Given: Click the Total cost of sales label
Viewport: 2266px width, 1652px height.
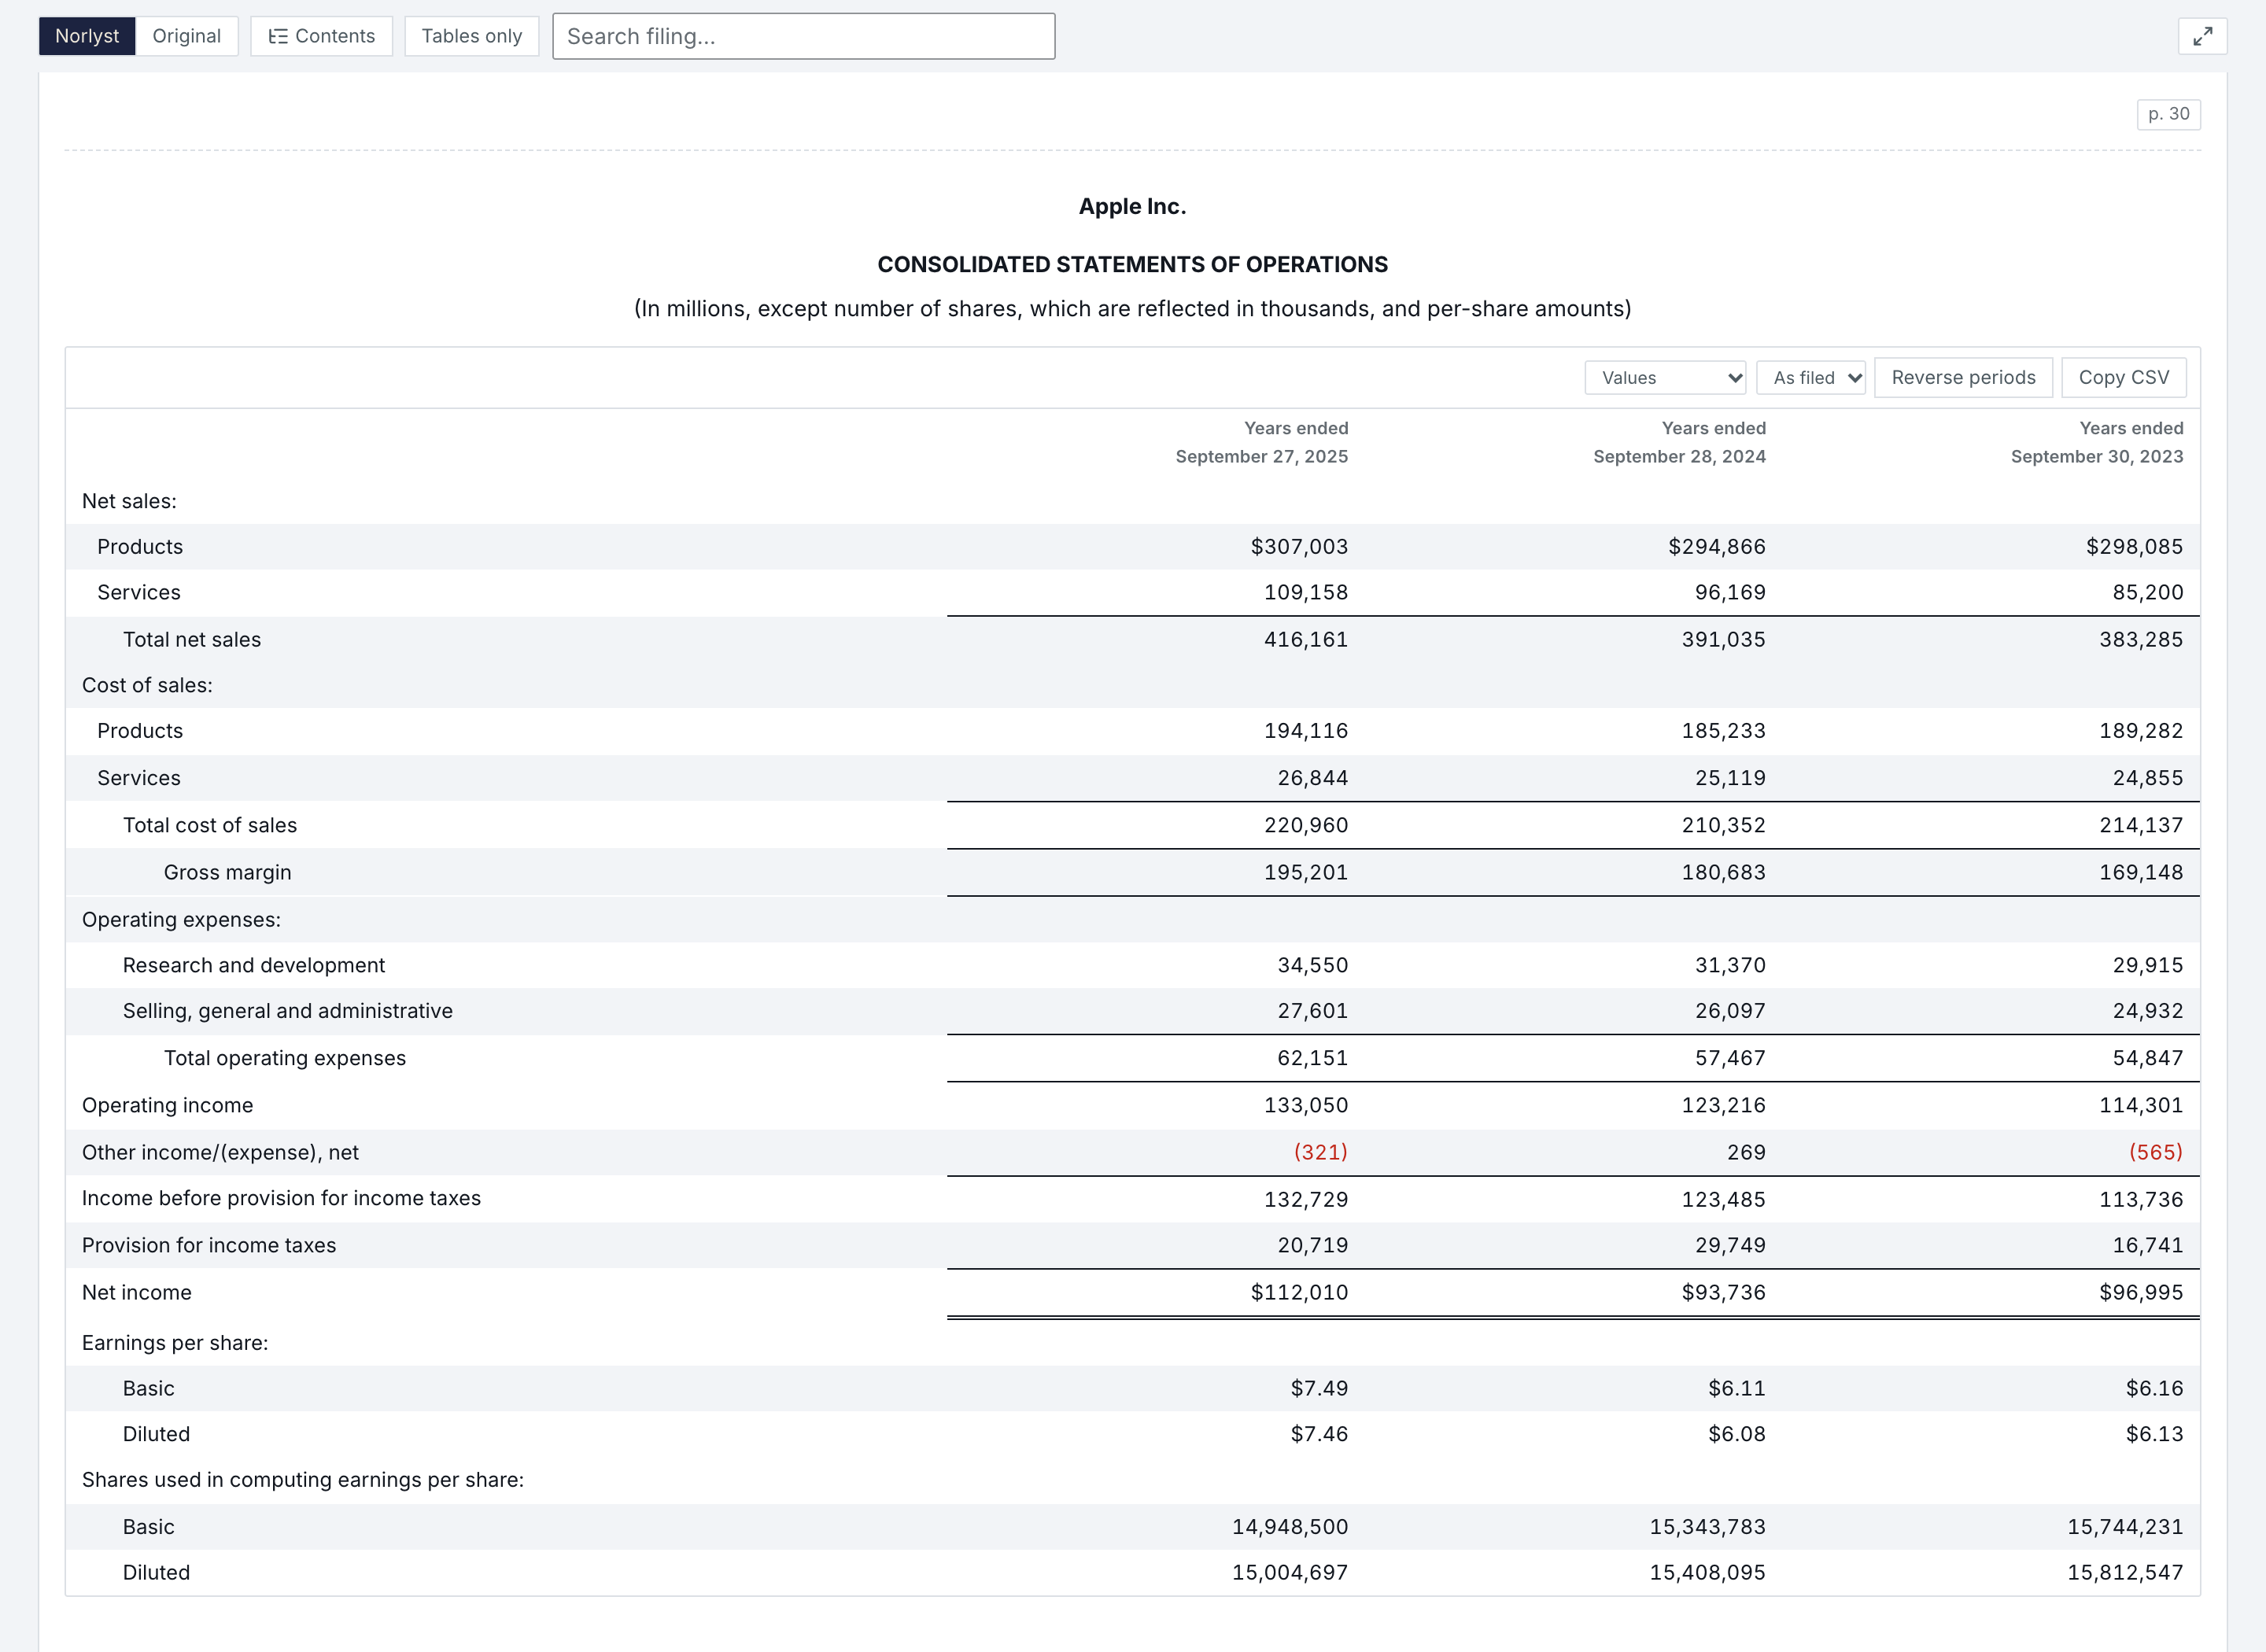Looking at the screenshot, I should pos(210,826).
